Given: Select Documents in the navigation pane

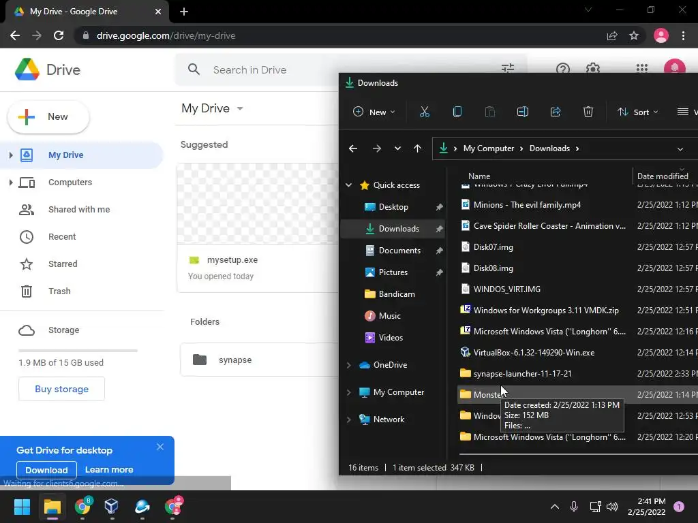Looking at the screenshot, I should pos(399,251).
